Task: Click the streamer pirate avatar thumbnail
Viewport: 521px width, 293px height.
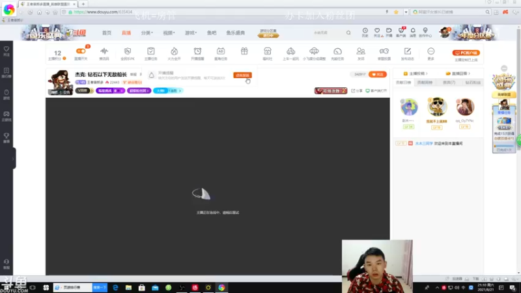Action: pos(60,82)
